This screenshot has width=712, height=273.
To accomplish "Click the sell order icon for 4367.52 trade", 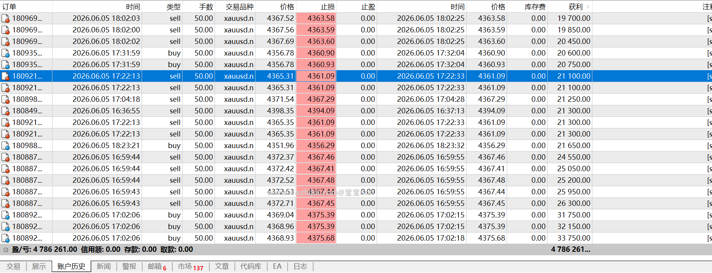I will coord(5,19).
